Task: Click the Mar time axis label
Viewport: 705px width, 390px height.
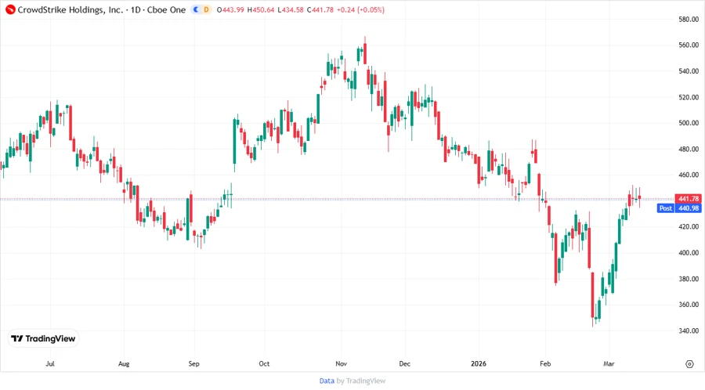Action: click(609, 363)
